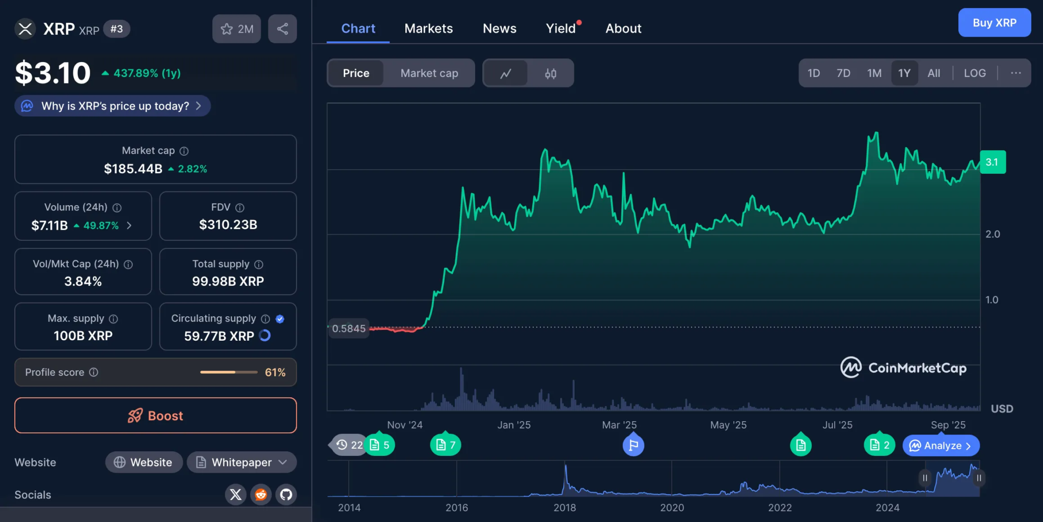The width and height of the screenshot is (1043, 522).
Task: Click the Analyze button
Action: point(941,446)
